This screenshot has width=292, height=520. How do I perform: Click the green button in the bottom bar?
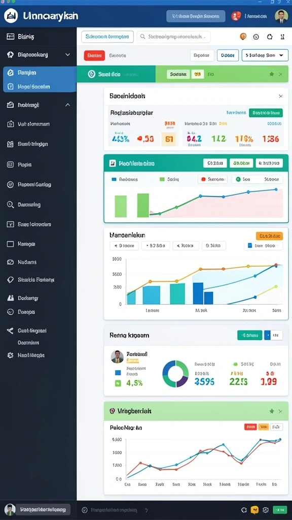280,510
